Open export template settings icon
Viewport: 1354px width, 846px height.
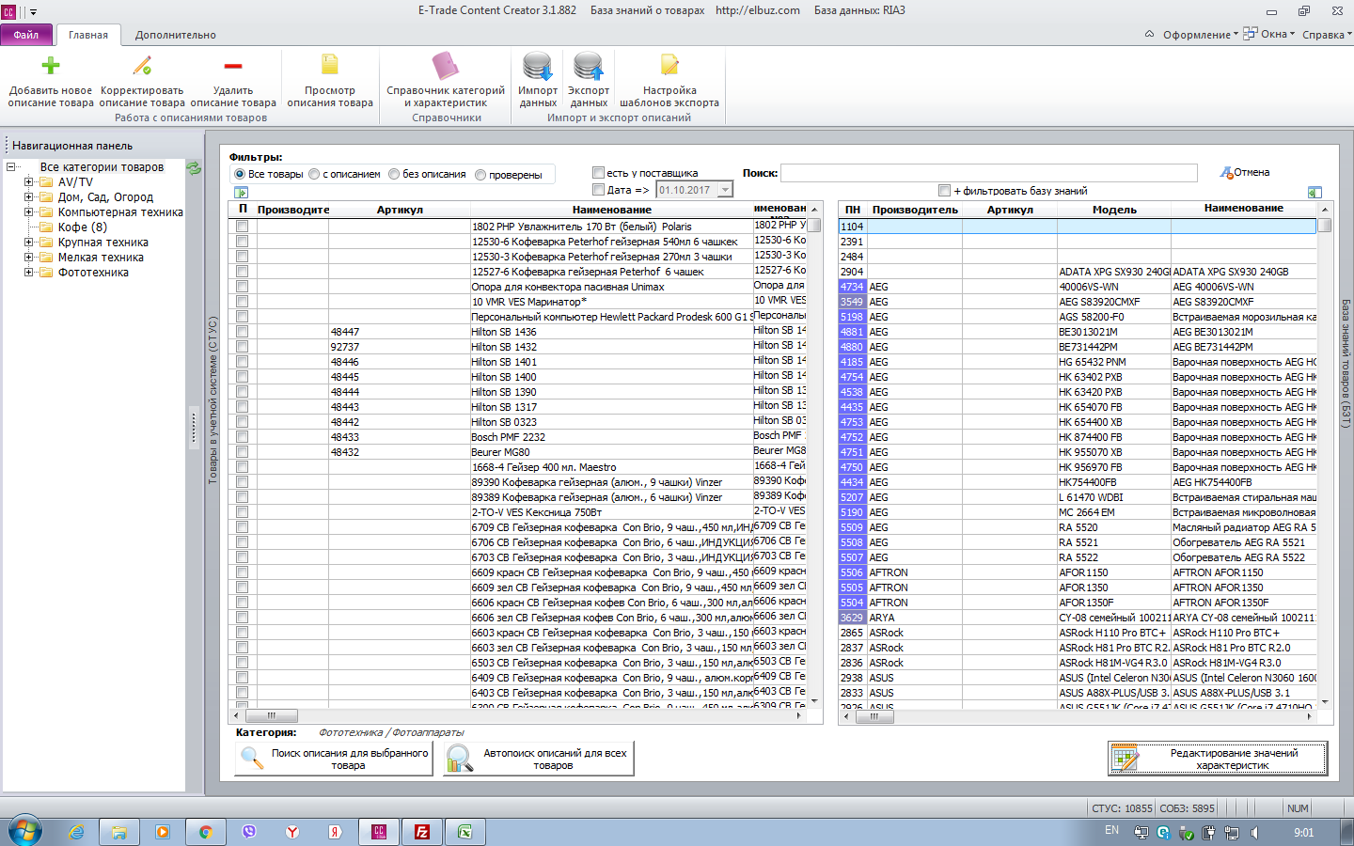click(669, 65)
